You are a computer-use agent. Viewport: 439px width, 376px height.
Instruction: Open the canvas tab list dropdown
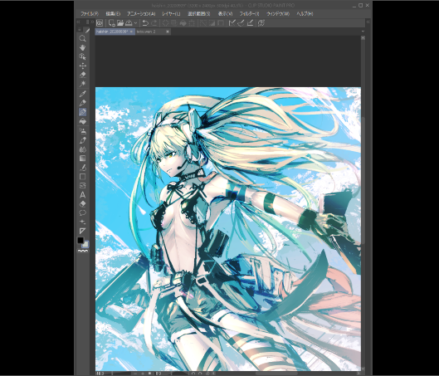363,32
